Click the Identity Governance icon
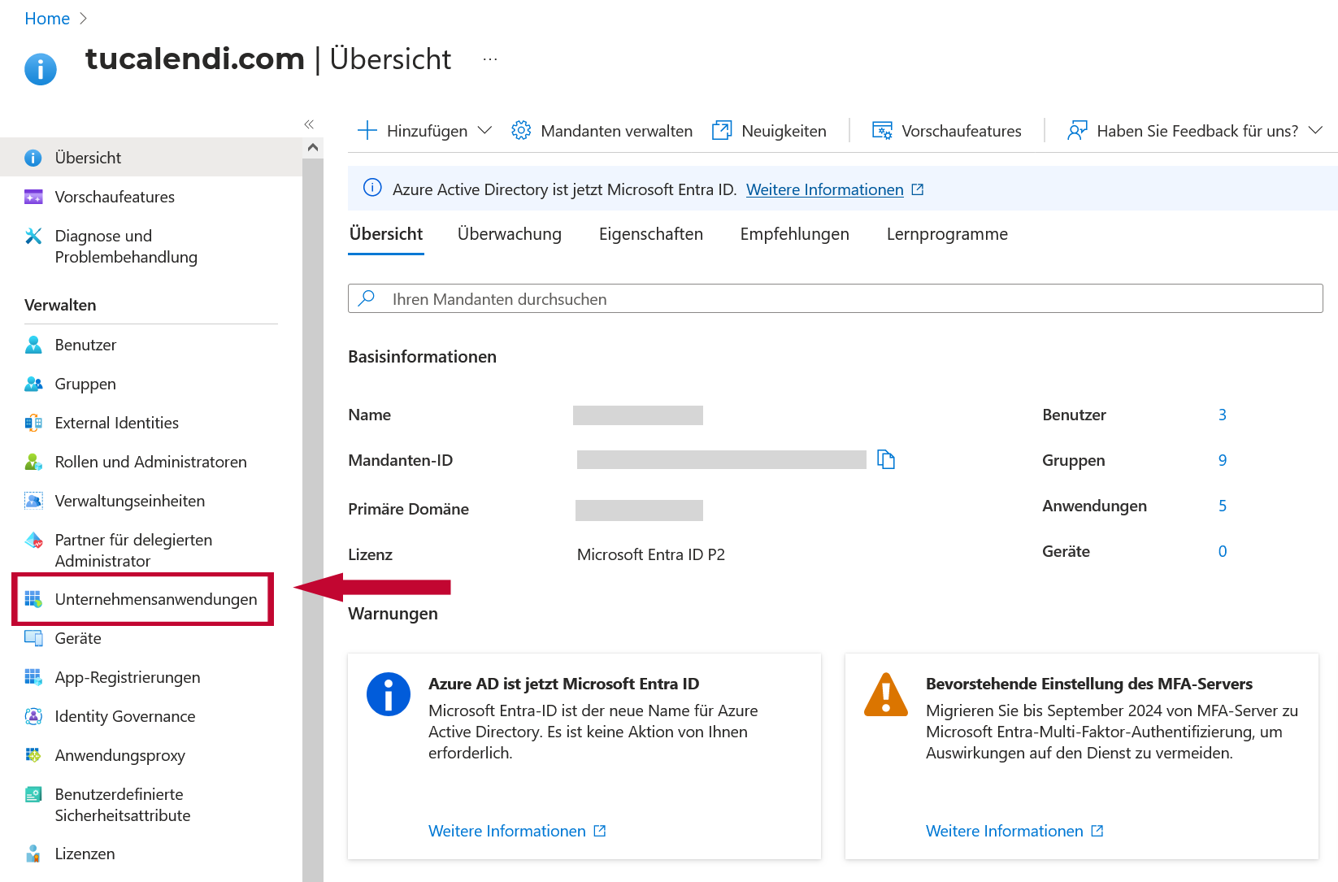 (x=33, y=716)
